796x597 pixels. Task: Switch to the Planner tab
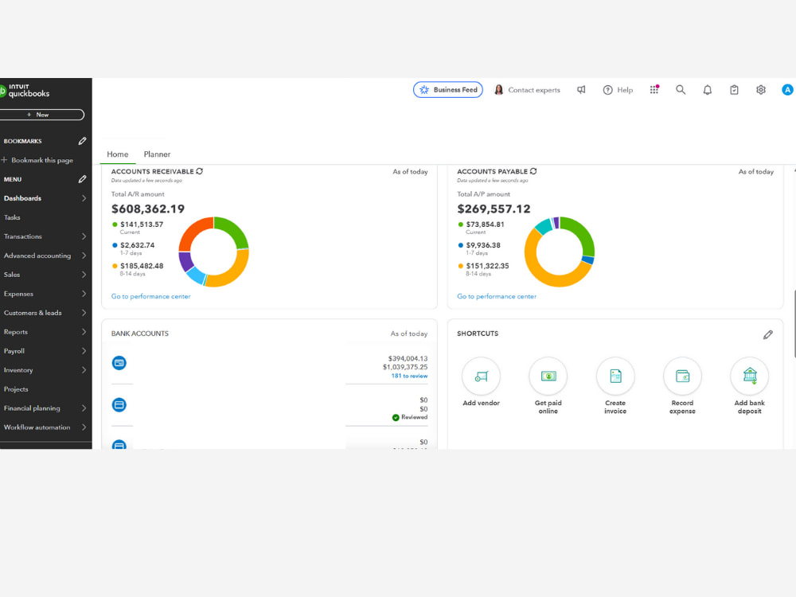(x=157, y=154)
